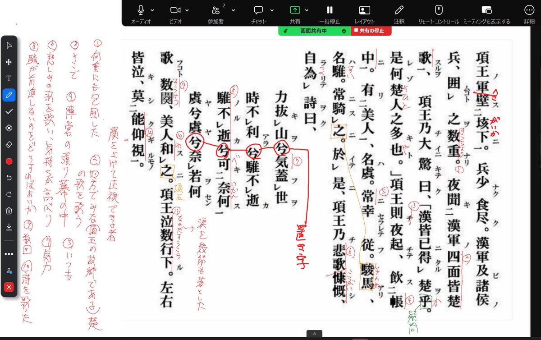Expand audio options chevron next to オーディオ
The image size is (541, 340).
[152, 10]
